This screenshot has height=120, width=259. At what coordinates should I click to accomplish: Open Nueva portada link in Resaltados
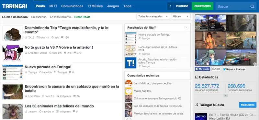(x=154, y=34)
